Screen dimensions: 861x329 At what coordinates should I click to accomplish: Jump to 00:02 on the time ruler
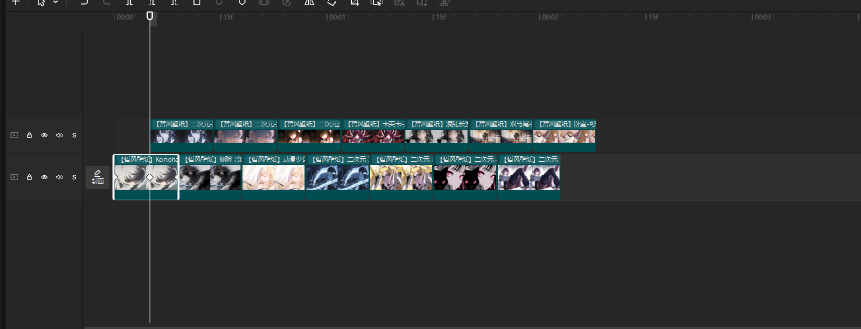(x=550, y=17)
